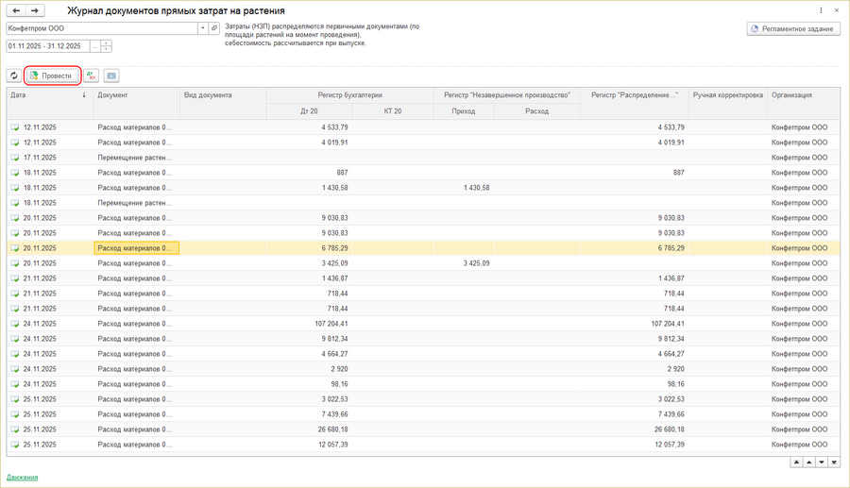Move up one row with the arrow button
This screenshot has width=850, height=488.
click(809, 462)
